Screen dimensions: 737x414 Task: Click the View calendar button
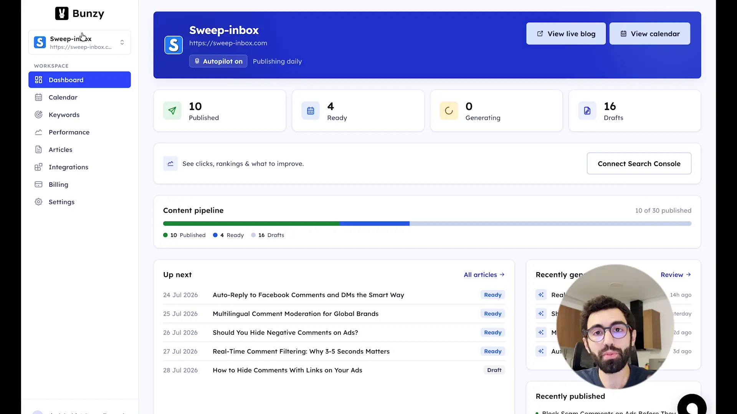(649, 34)
